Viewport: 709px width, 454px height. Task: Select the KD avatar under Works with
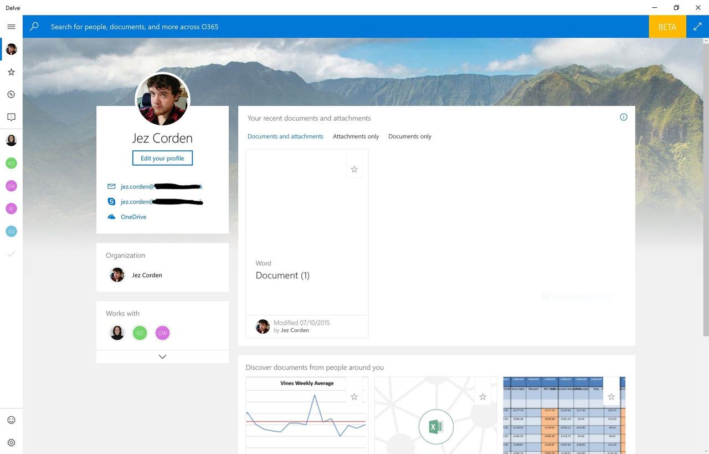[140, 333]
